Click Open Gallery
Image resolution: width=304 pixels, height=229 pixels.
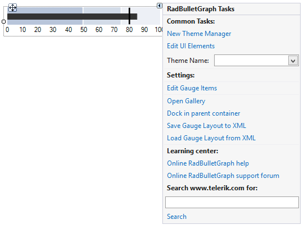pyautogui.click(x=186, y=101)
